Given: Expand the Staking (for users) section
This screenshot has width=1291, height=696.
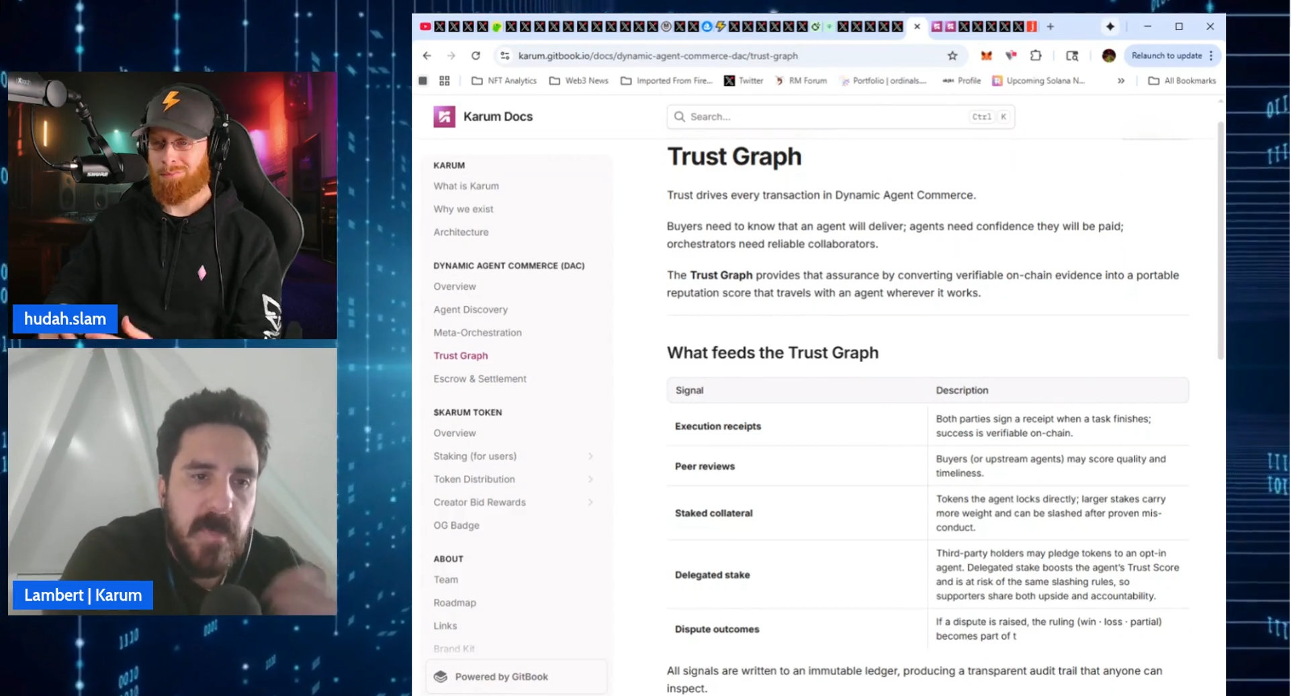Looking at the screenshot, I should click(x=590, y=456).
